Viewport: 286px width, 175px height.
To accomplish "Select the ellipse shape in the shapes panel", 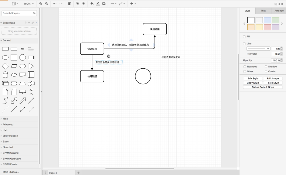I will (x=5, y=57).
